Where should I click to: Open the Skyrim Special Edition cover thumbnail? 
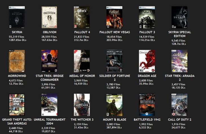coord(179,17)
